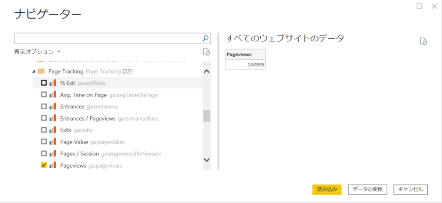Click the 読み込み button

327,189
